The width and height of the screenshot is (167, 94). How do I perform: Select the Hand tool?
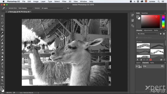2,77
